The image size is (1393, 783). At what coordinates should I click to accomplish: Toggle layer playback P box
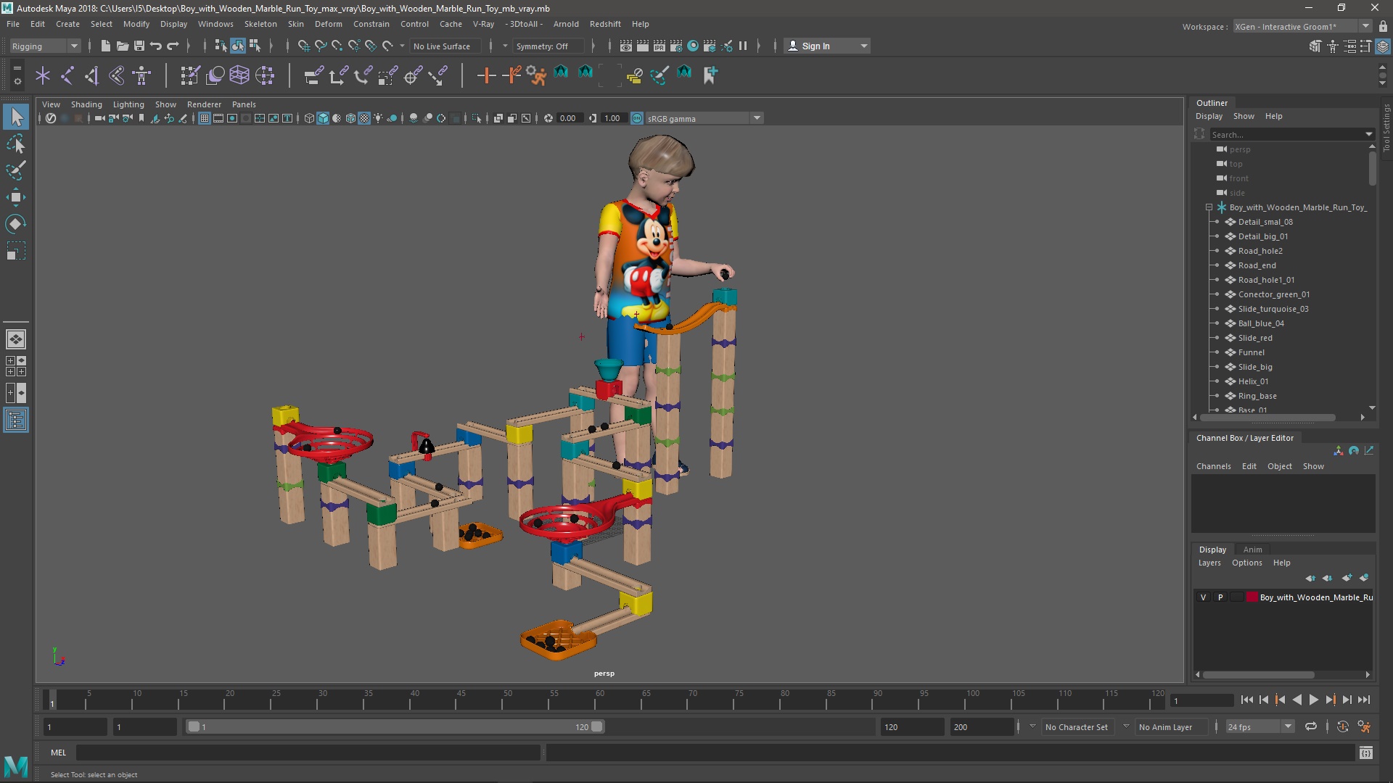[x=1220, y=597]
